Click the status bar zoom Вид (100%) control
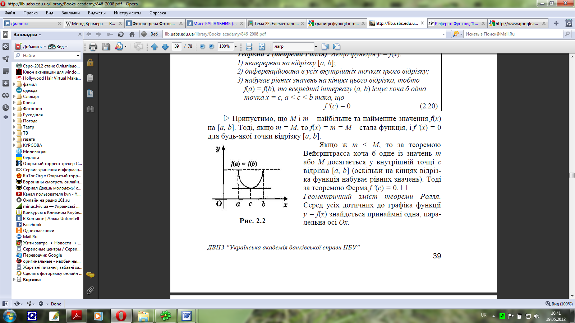Image resolution: width=575 pixels, height=323 pixels. [x=559, y=304]
